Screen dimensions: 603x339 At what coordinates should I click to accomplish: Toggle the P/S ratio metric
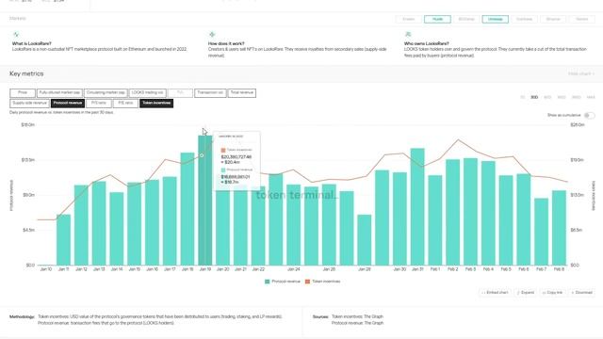[x=99, y=103]
